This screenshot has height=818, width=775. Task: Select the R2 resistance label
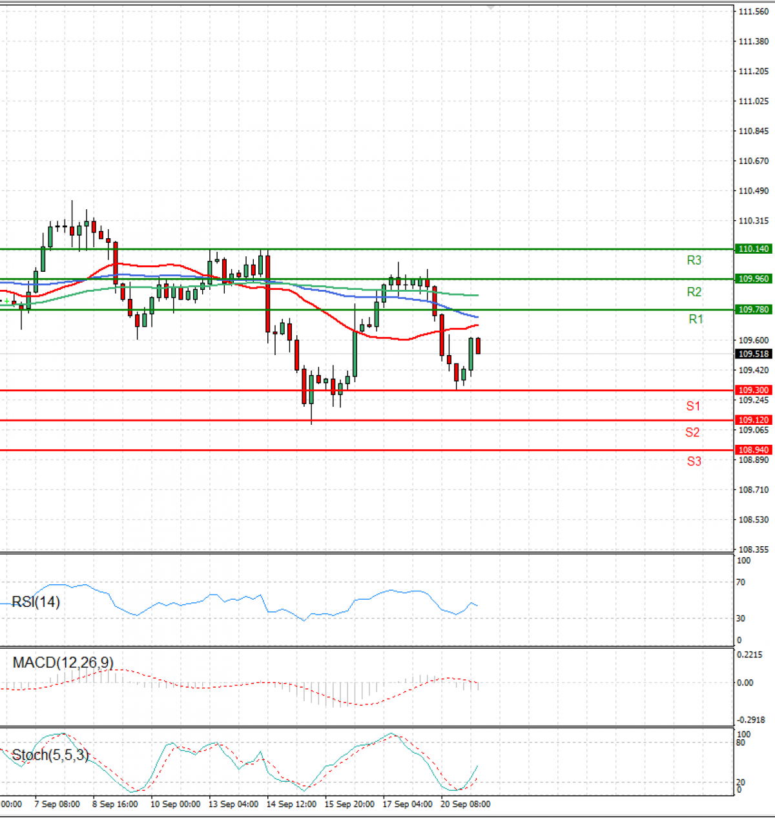694,292
